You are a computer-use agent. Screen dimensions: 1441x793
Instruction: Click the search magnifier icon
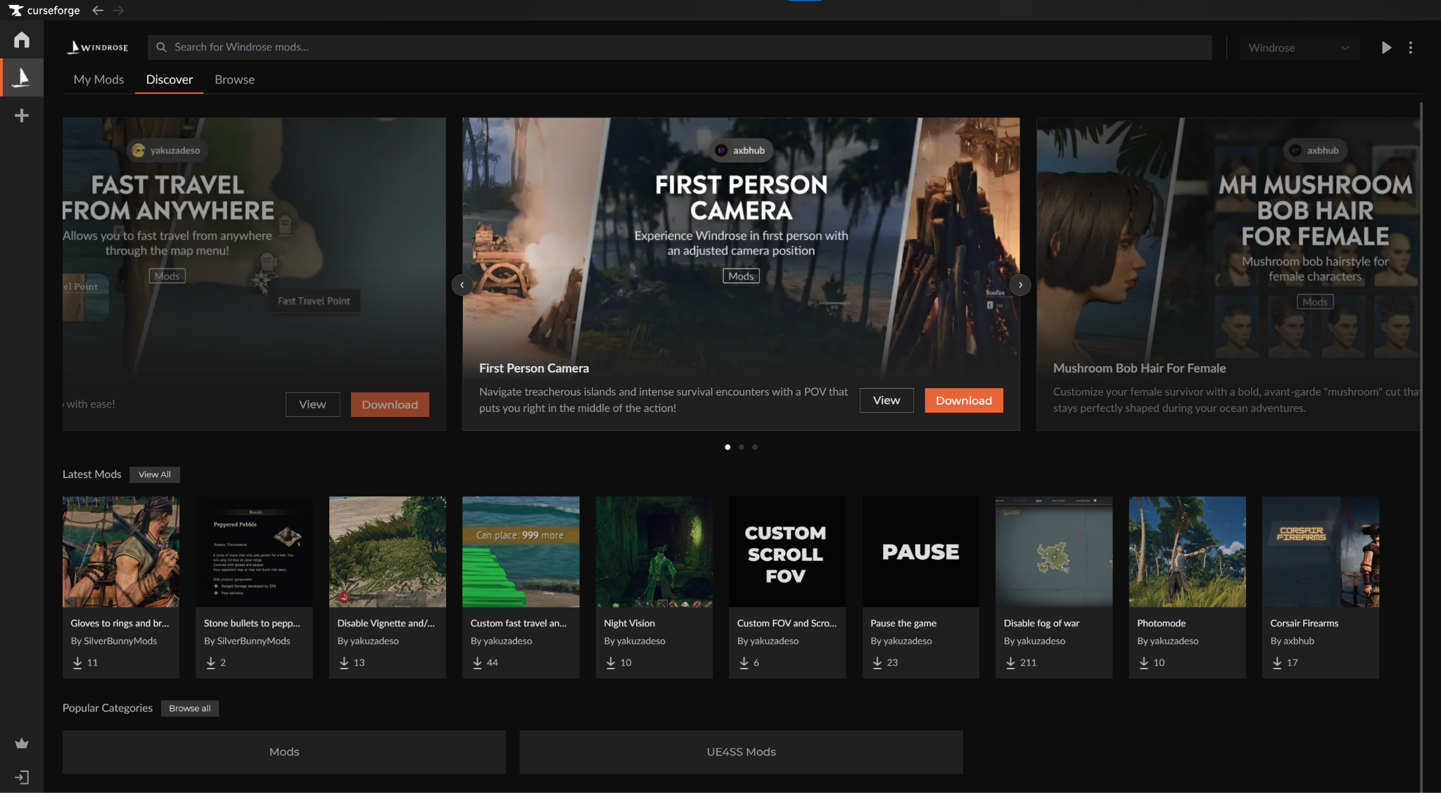pos(161,47)
